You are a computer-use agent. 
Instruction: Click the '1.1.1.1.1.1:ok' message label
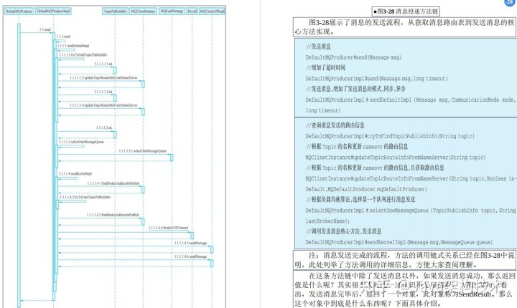pyautogui.click(x=103, y=64)
